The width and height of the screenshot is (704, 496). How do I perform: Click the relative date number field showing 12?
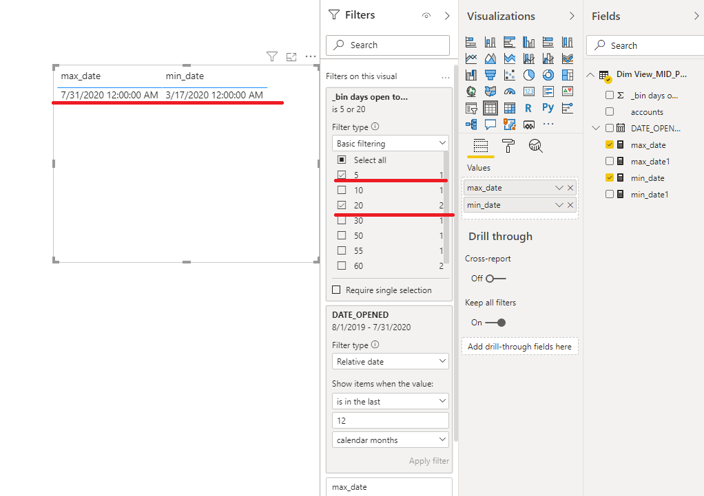tap(390, 420)
